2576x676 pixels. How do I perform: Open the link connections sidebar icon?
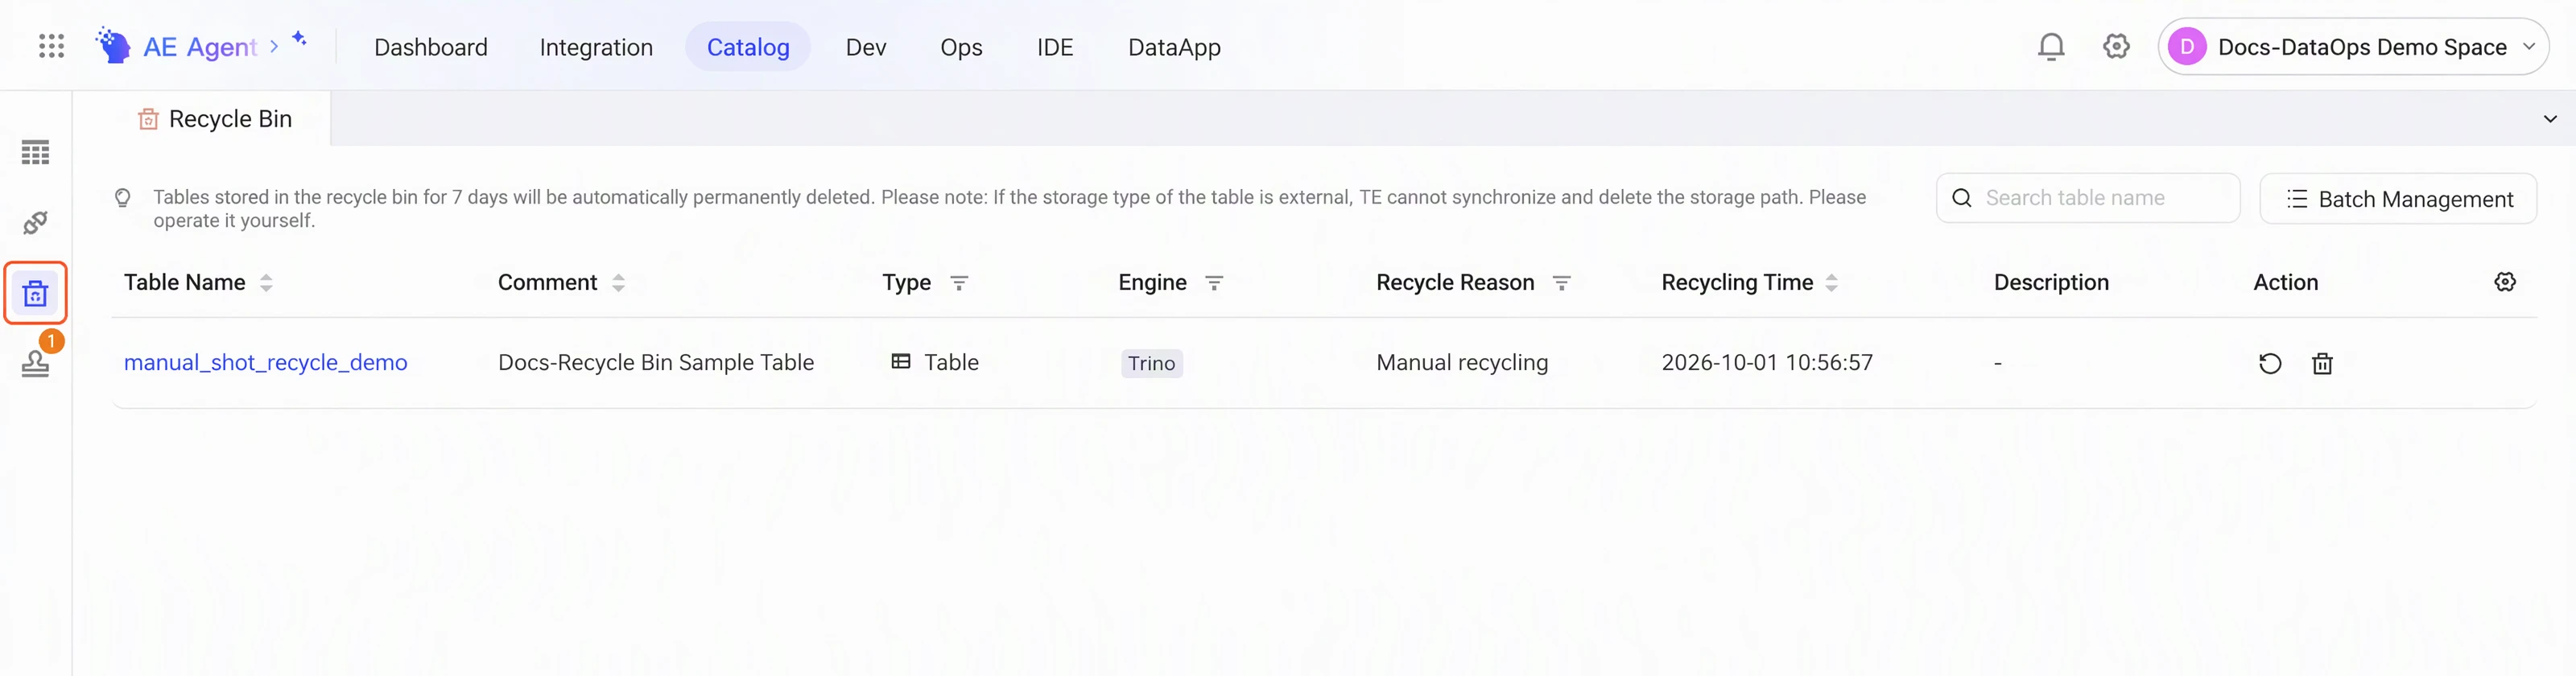pos(35,222)
